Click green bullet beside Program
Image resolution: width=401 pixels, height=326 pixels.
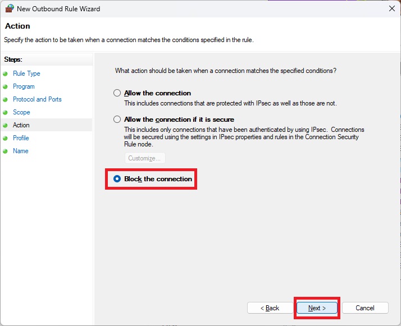(x=5, y=86)
